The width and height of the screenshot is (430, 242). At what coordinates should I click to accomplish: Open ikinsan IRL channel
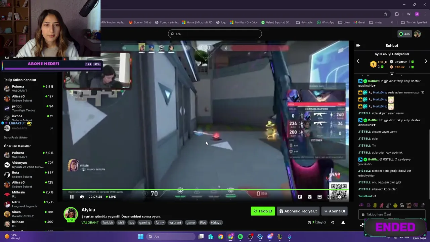(x=29, y=224)
